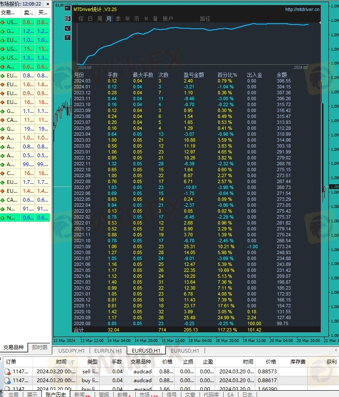The image size is (339, 397).
Task: Click the 合计 total row
Action: (x=197, y=330)
